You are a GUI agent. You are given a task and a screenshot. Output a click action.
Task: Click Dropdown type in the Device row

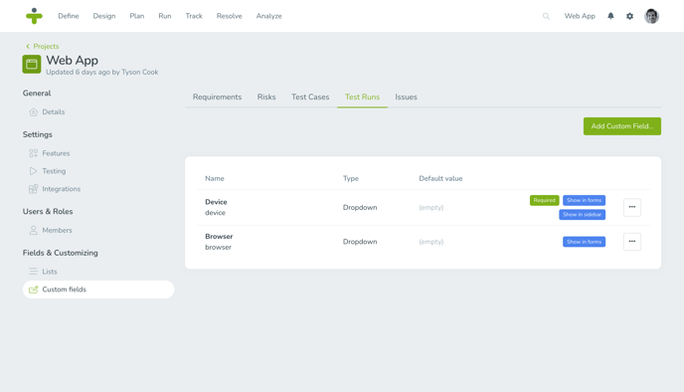(x=360, y=207)
